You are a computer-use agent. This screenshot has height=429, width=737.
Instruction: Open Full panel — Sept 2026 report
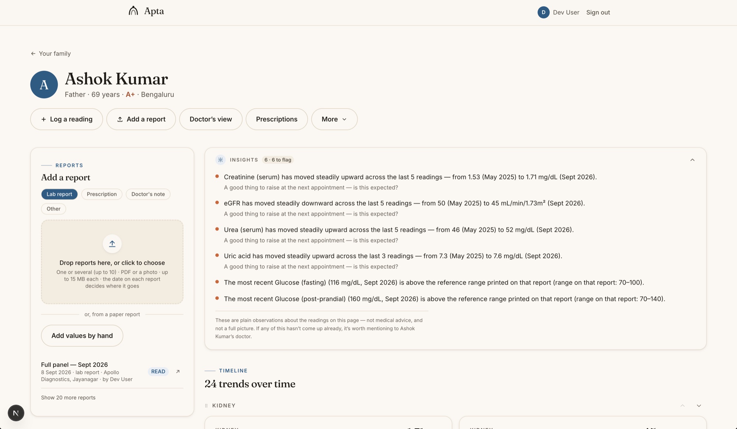click(74, 365)
